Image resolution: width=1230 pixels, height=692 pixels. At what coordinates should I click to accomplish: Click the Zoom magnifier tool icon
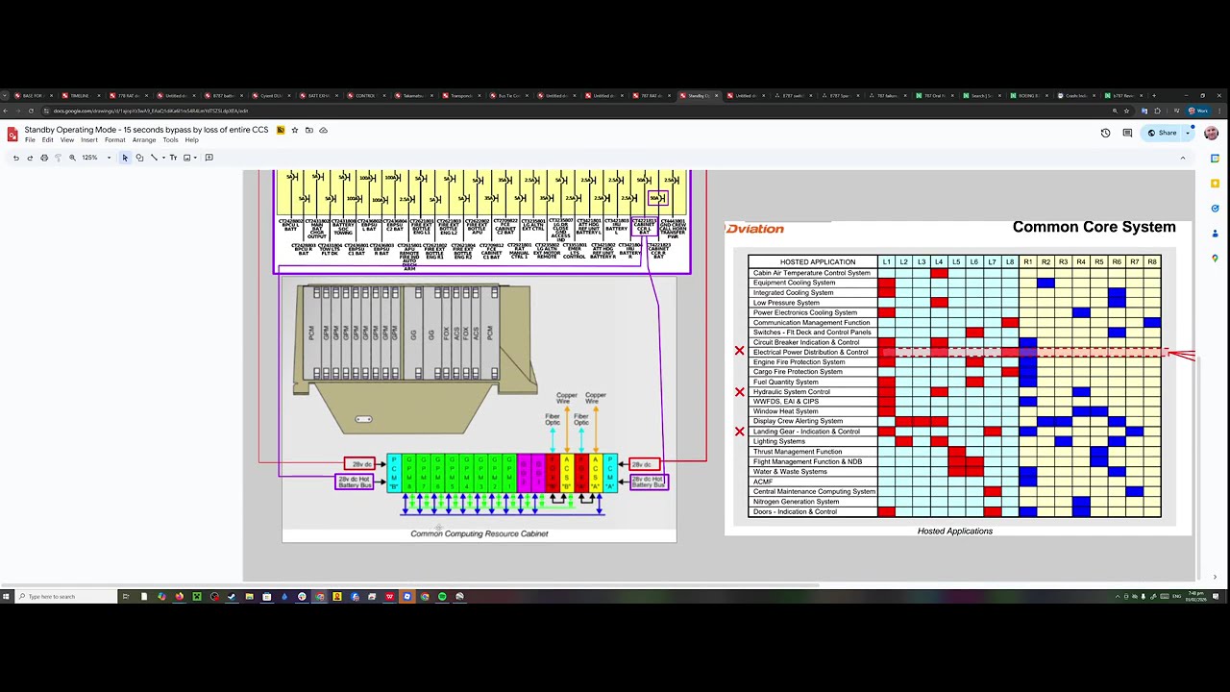coord(72,158)
